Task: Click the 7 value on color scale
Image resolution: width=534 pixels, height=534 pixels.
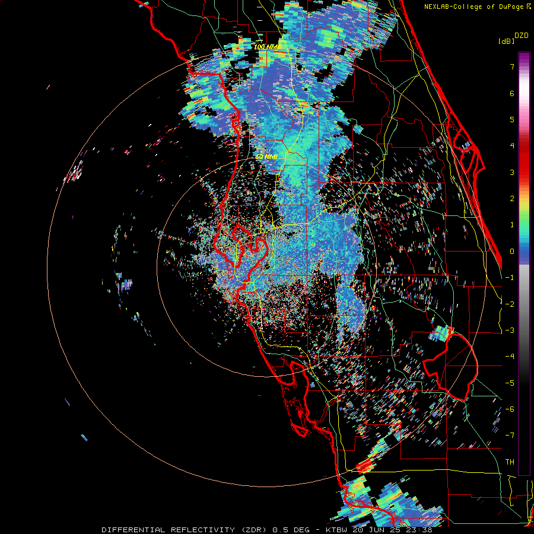Action: [512, 66]
